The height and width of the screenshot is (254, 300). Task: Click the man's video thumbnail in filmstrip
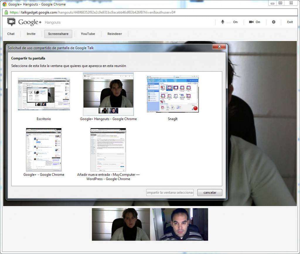pyautogui.click(x=179, y=224)
